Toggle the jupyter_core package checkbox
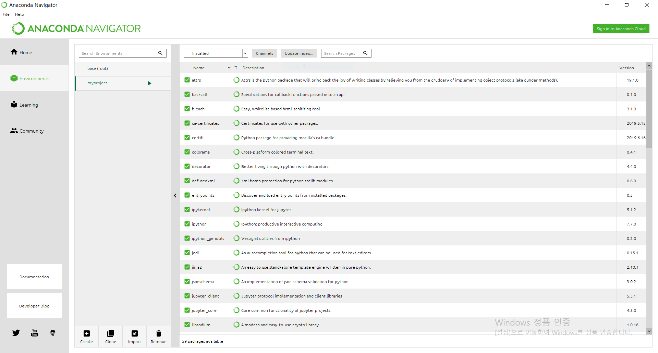 pyautogui.click(x=187, y=310)
